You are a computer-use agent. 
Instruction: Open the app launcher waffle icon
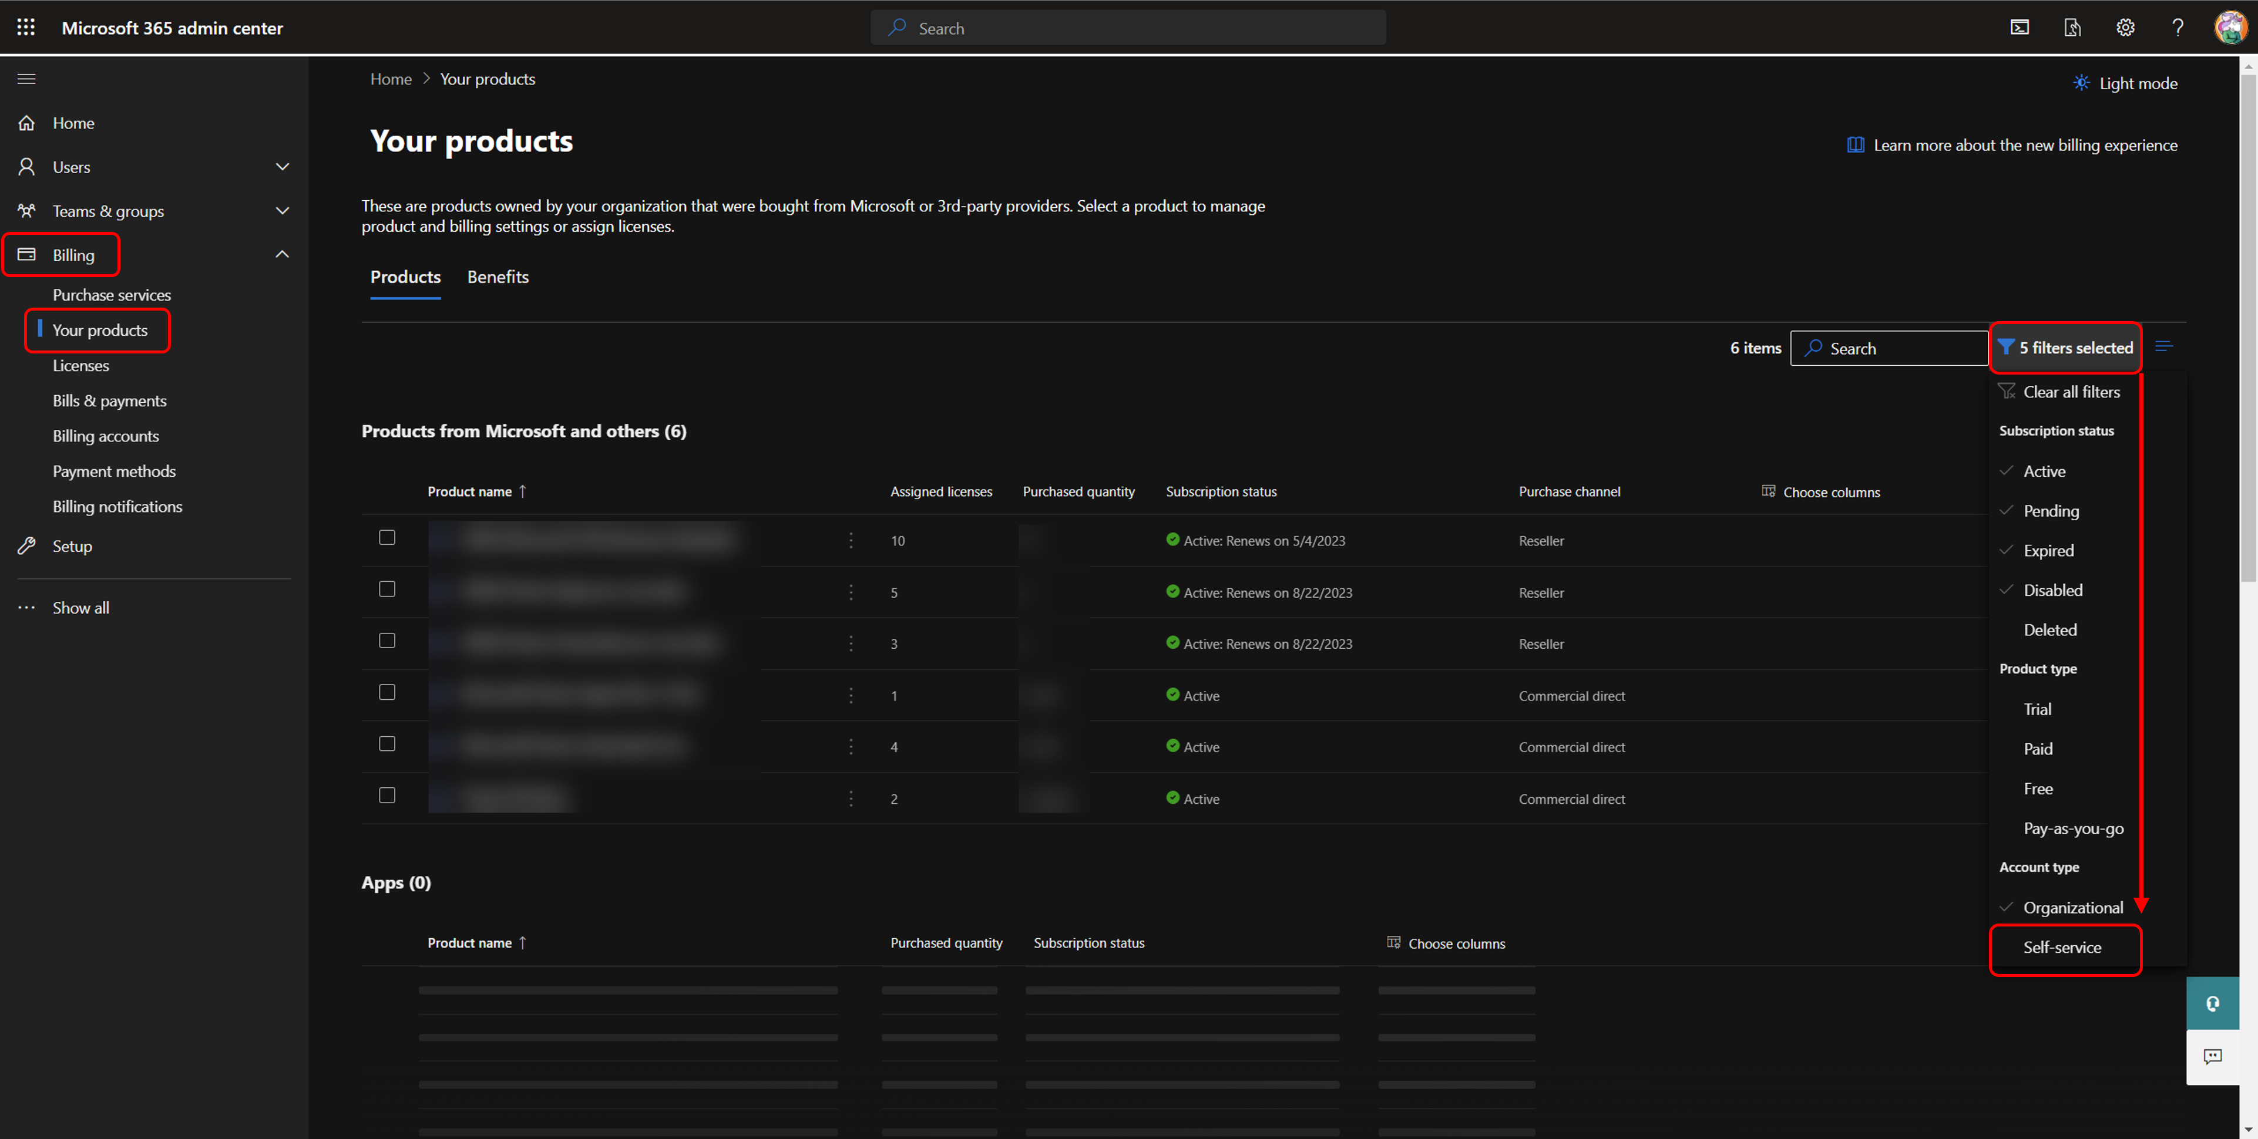pyautogui.click(x=26, y=28)
